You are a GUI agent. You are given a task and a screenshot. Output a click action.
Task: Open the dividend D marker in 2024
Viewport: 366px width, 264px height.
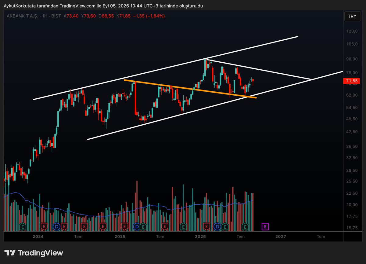pos(57,226)
